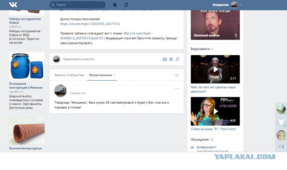The image size is (287, 170).
Task: Open Высокотемпературные ad link
Action: coord(26,148)
